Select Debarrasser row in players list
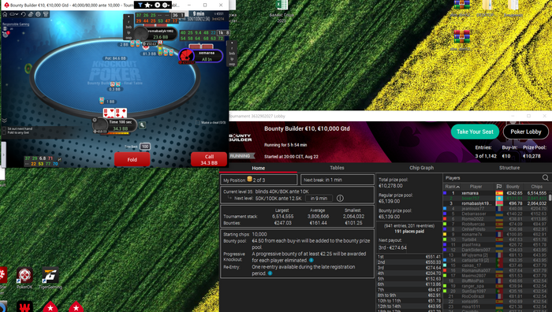This screenshot has height=312, width=552. coord(494,214)
